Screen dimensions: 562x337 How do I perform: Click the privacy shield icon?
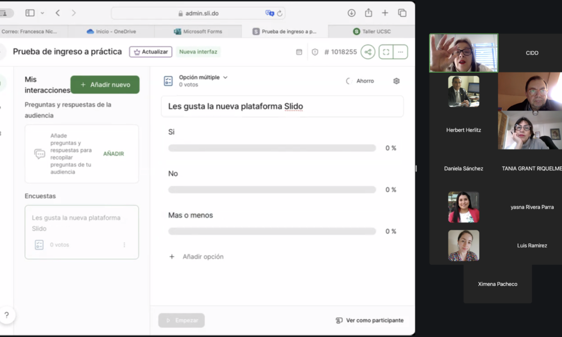[x=315, y=52]
